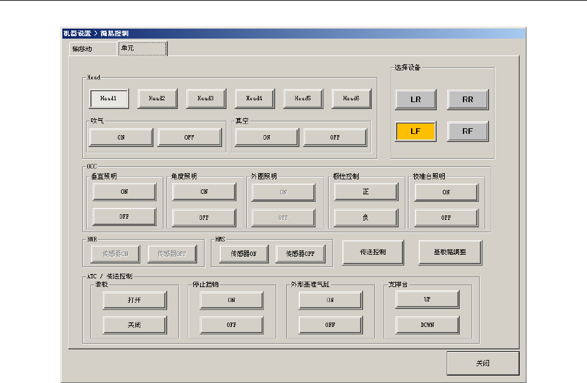Turn 校准台照明 OFF
587x383 pixels.
pyautogui.click(x=446, y=218)
